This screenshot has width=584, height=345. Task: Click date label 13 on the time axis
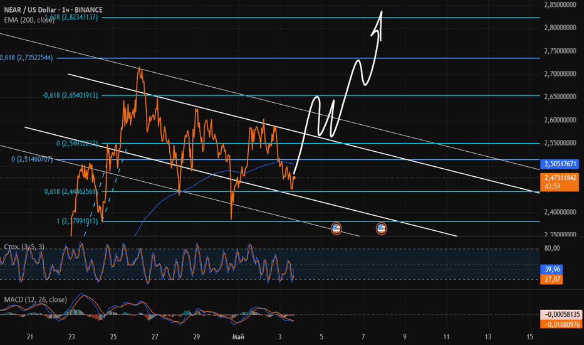[x=488, y=337]
